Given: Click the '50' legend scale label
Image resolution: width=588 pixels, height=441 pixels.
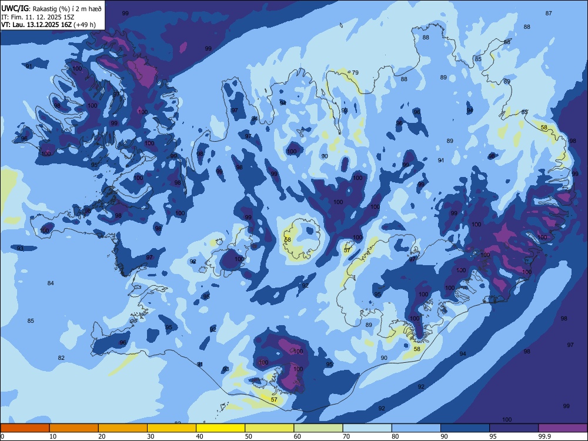Looking at the screenshot, I should click(249, 436).
